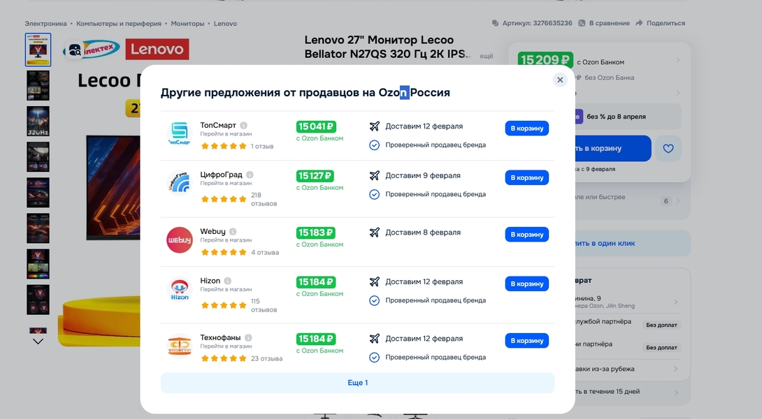Add Webuy offer to cart
This screenshot has width=762, height=419.
(527, 235)
